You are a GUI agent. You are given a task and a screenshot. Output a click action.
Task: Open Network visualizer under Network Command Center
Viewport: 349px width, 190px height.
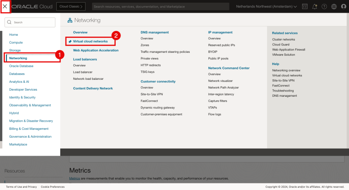point(220,81)
